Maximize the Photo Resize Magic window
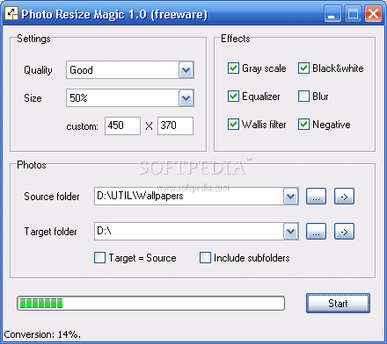387x344 pixels. tap(353, 14)
